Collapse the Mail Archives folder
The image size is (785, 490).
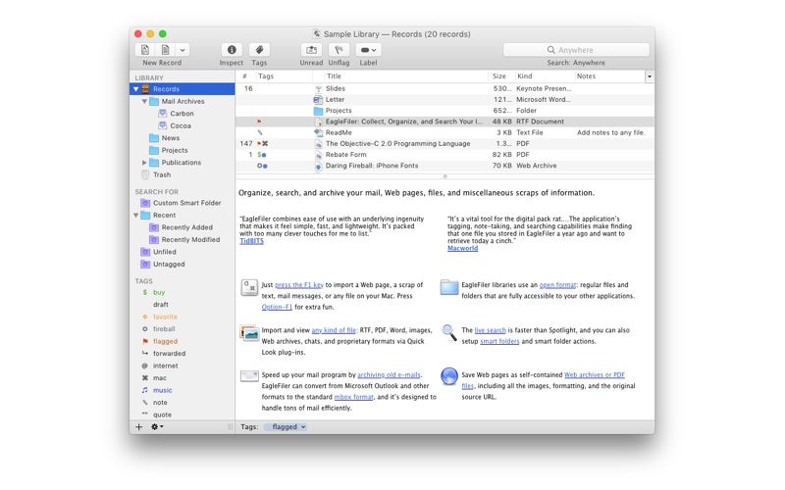coord(144,101)
